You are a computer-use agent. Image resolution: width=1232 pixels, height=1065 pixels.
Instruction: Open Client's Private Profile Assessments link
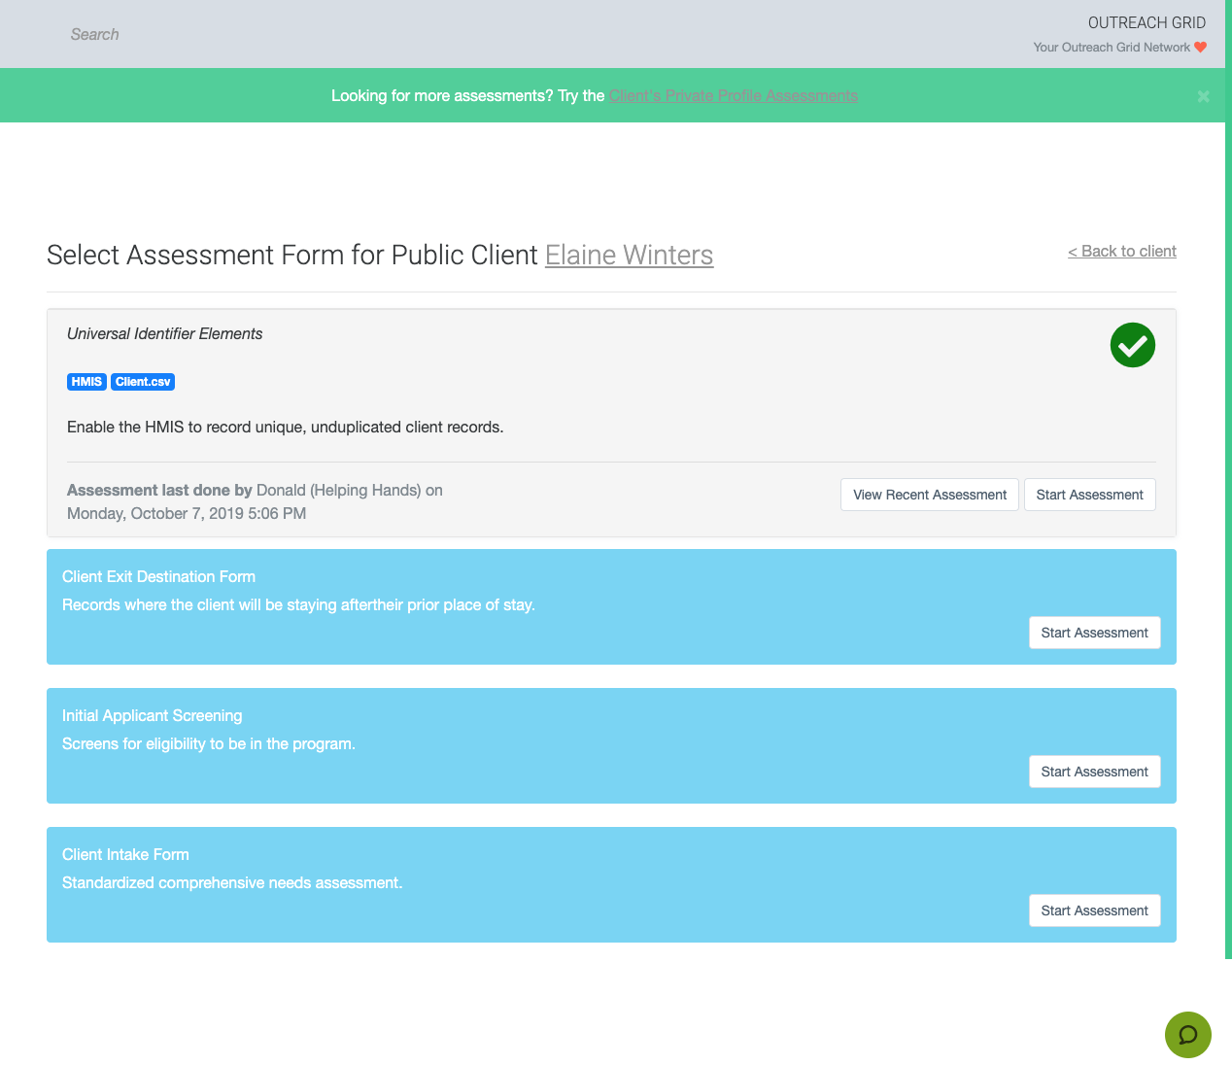coord(733,95)
